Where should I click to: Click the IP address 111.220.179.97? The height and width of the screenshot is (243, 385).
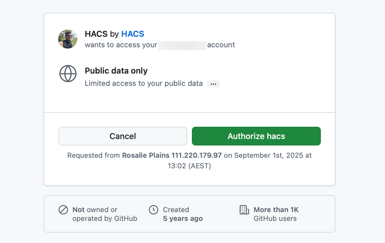pyautogui.click(x=196, y=155)
